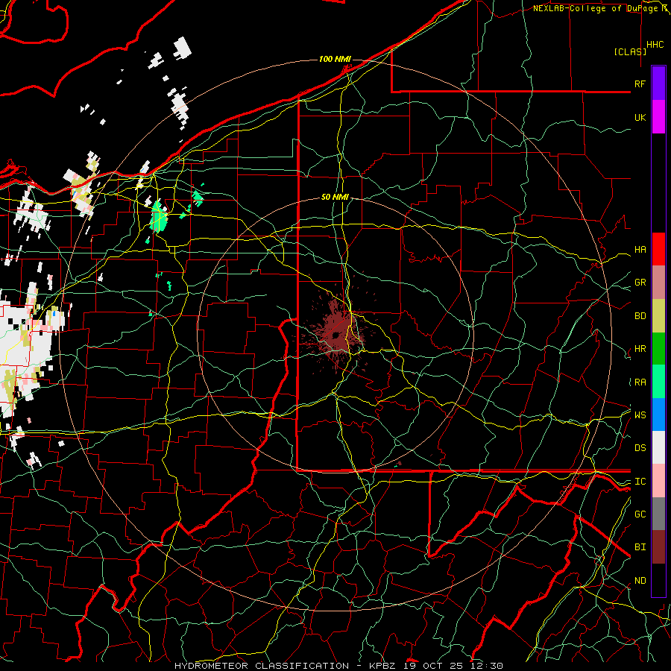Click the HR green legend swatch

(x=658, y=349)
